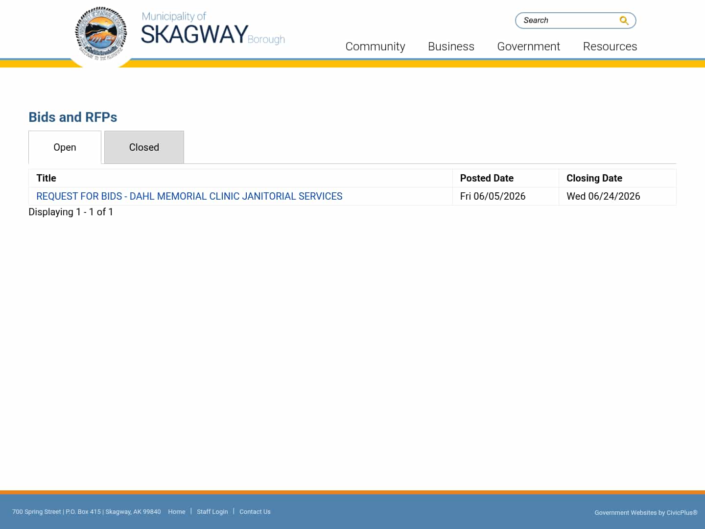Open the Staff Login footer link
705x529 pixels.
click(x=212, y=511)
